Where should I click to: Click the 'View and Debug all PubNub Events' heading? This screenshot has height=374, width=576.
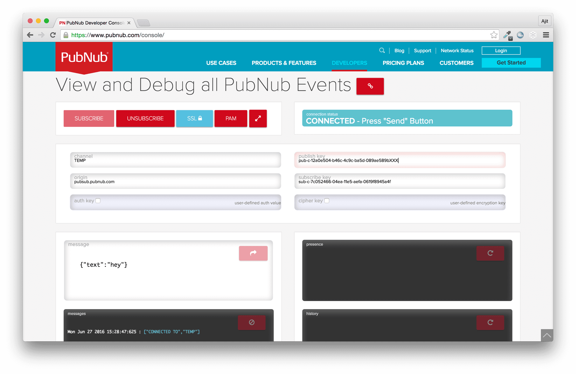click(x=203, y=85)
